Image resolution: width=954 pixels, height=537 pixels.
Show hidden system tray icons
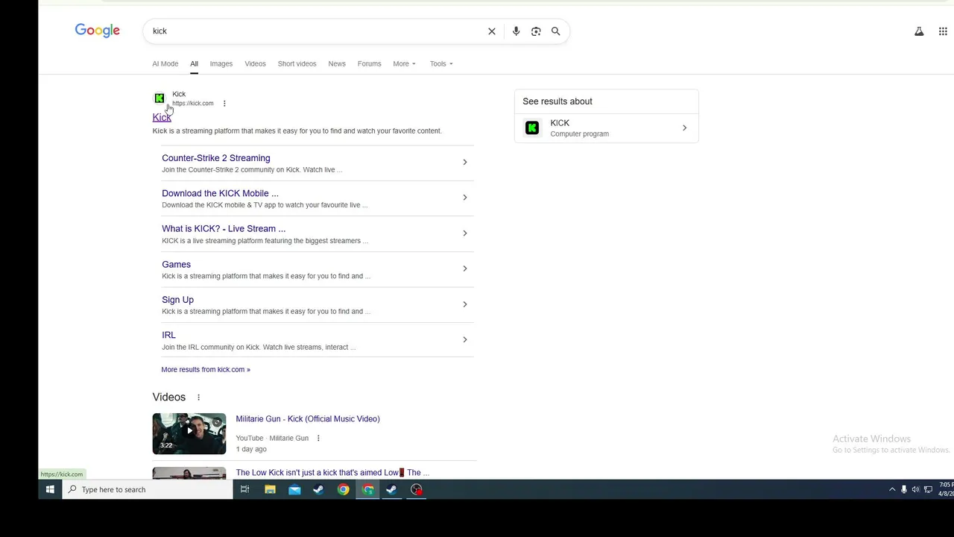[892, 489]
